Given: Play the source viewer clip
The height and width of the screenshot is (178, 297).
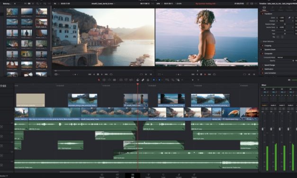Looking at the screenshot, I should 102,74.
